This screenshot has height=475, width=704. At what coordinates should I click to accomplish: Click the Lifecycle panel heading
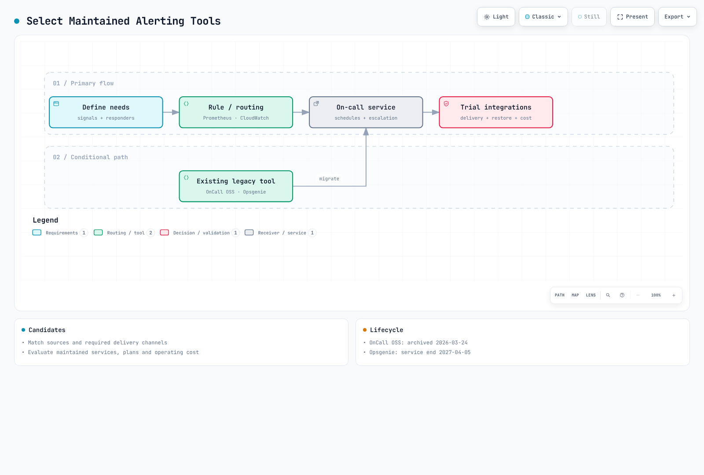point(386,330)
